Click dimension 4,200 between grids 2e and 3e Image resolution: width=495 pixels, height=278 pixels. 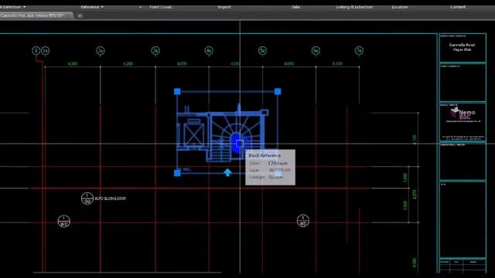(x=128, y=63)
